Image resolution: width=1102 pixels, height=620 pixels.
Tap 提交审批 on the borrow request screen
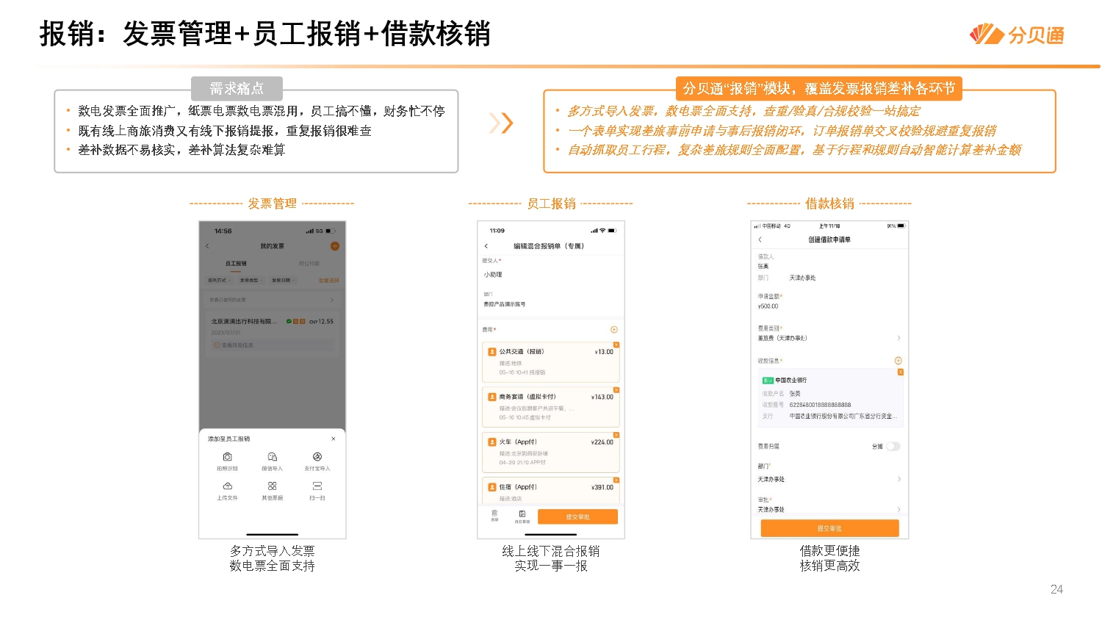click(830, 528)
